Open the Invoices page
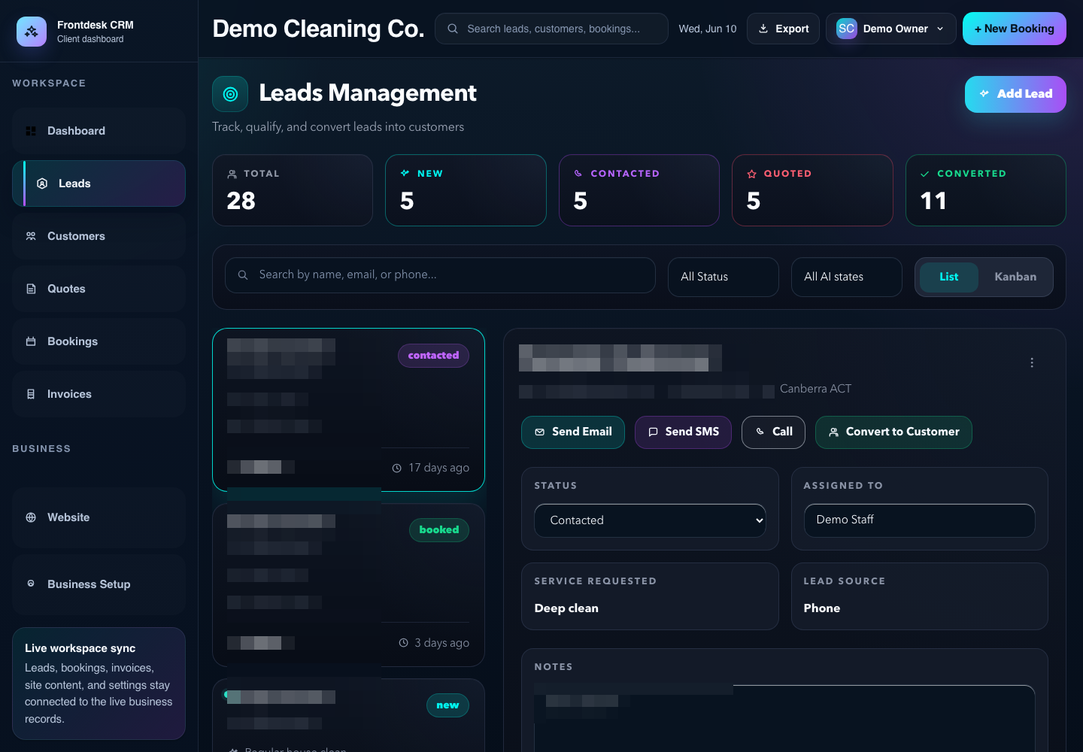Screen dimensions: 1083x752 pos(99,394)
